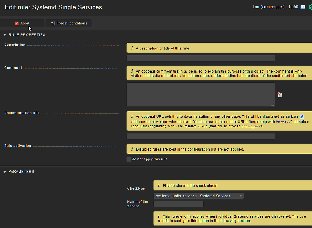The width and height of the screenshot is (312, 228).
Task: Open the lmt (admin+user) user link
Action: tap(269, 7)
